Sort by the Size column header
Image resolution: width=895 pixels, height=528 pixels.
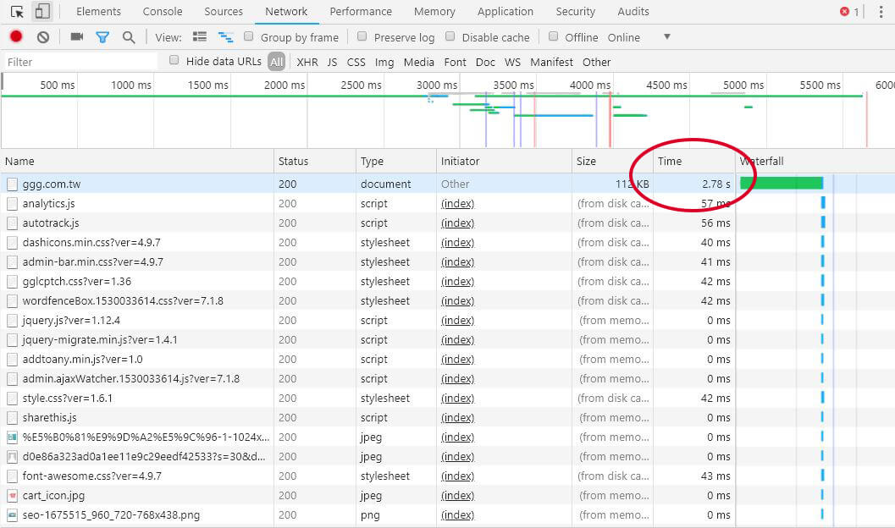[612, 162]
